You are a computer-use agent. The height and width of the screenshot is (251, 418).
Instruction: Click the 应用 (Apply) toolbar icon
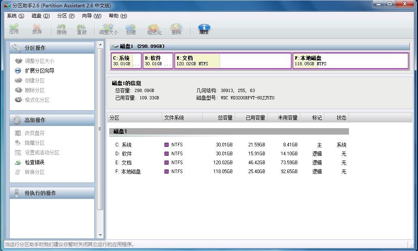(x=14, y=29)
